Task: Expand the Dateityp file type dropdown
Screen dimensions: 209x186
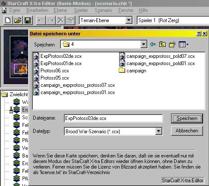Action: click(x=158, y=131)
